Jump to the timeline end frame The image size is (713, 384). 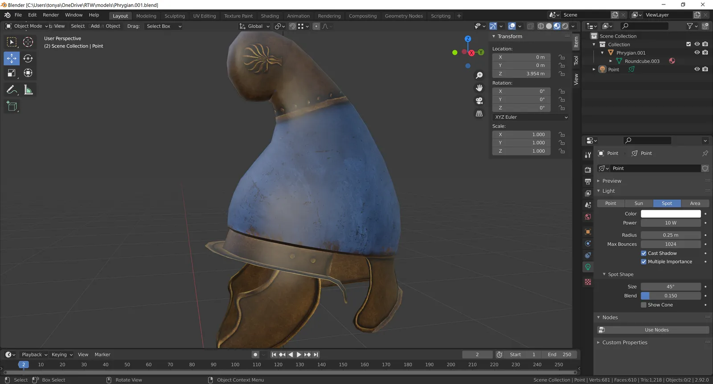click(x=316, y=355)
